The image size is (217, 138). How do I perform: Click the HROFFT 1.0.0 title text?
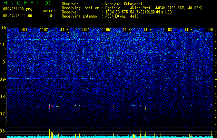tap(27, 3)
